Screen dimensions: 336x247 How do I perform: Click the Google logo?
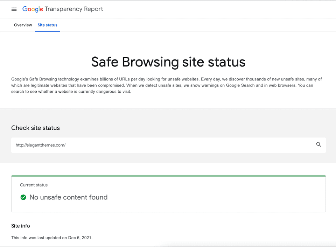click(x=33, y=9)
